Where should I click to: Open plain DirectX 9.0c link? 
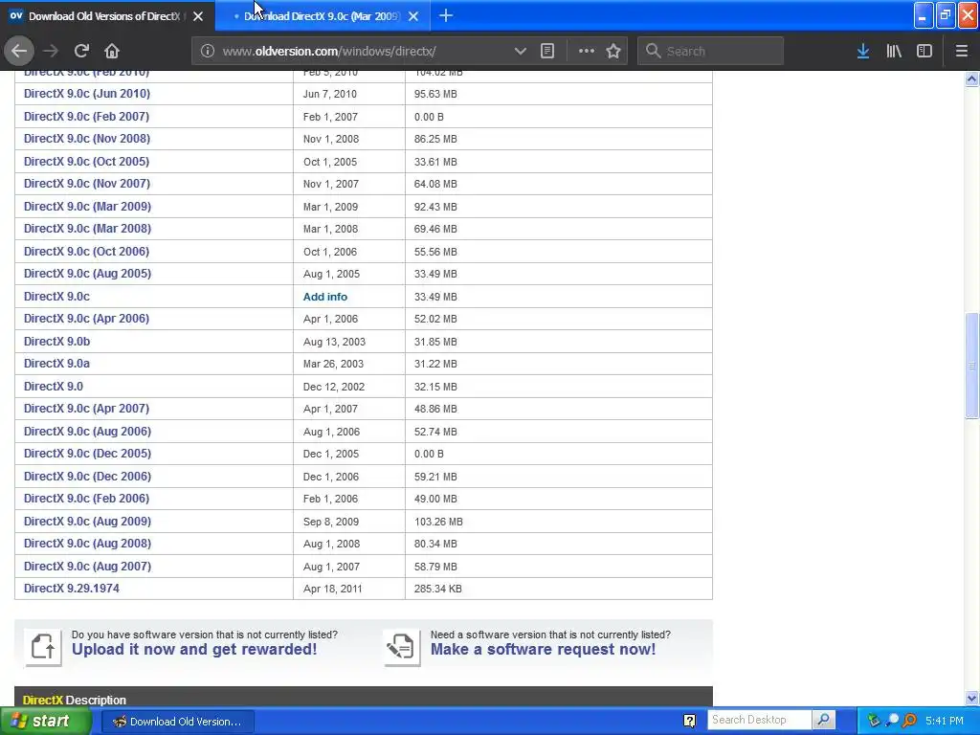56,297
